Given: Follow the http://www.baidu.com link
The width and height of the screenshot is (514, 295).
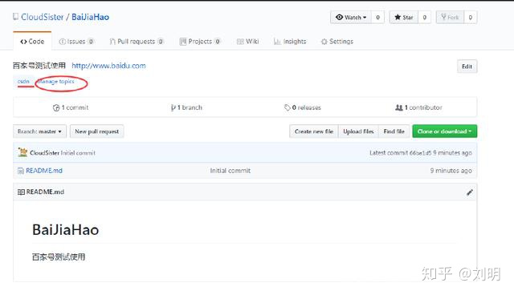Looking at the screenshot, I should click(x=108, y=66).
